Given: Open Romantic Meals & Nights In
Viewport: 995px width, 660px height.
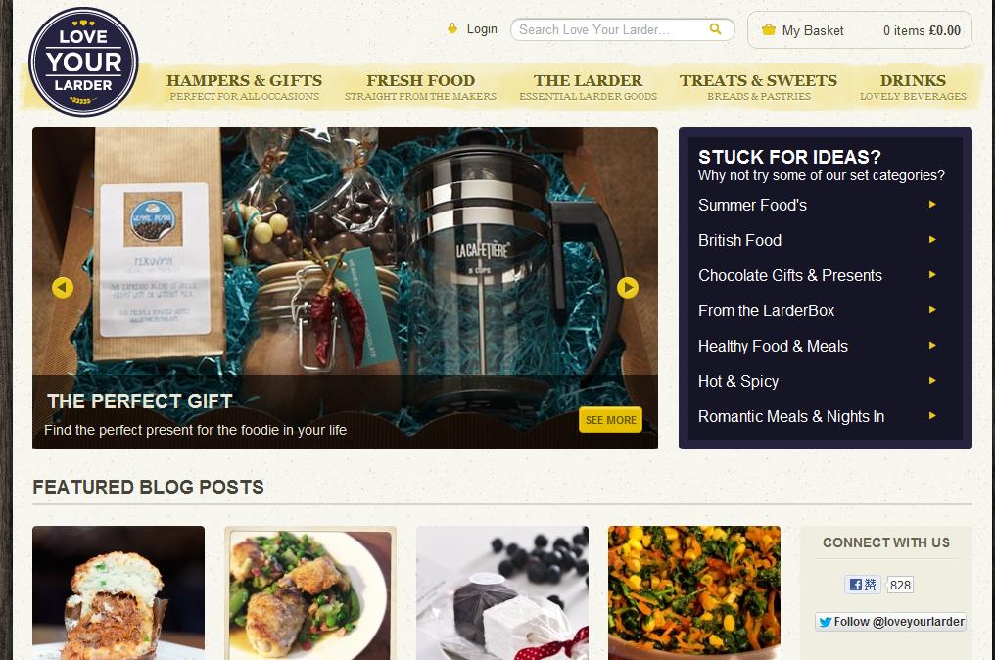Looking at the screenshot, I should (x=791, y=416).
